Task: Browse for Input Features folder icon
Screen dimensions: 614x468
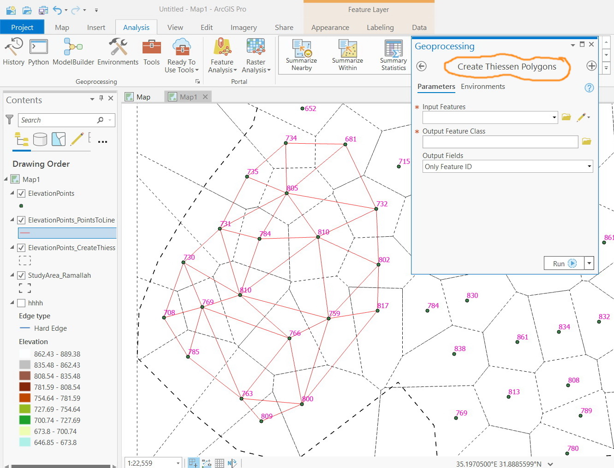Action: 566,117
